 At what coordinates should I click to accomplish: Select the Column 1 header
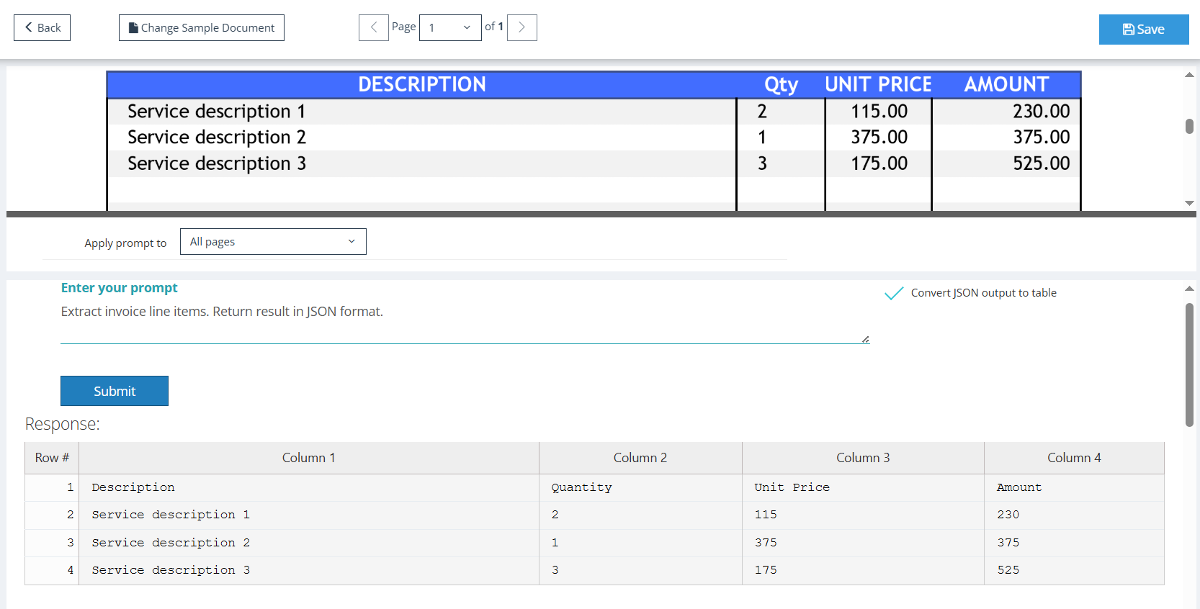pos(309,458)
